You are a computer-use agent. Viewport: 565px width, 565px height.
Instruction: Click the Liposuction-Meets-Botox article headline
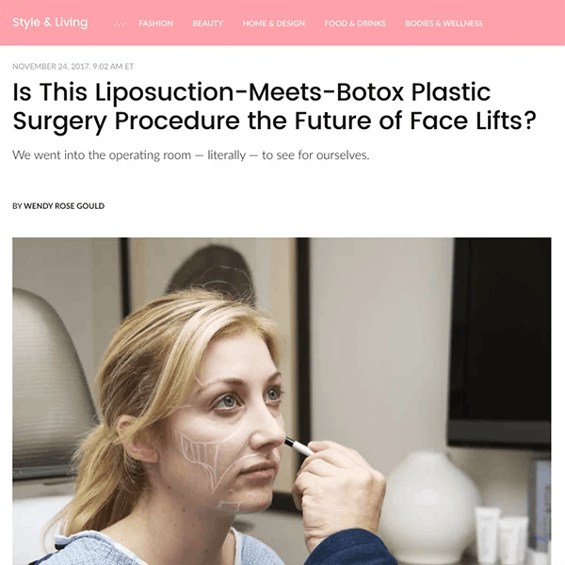(274, 105)
